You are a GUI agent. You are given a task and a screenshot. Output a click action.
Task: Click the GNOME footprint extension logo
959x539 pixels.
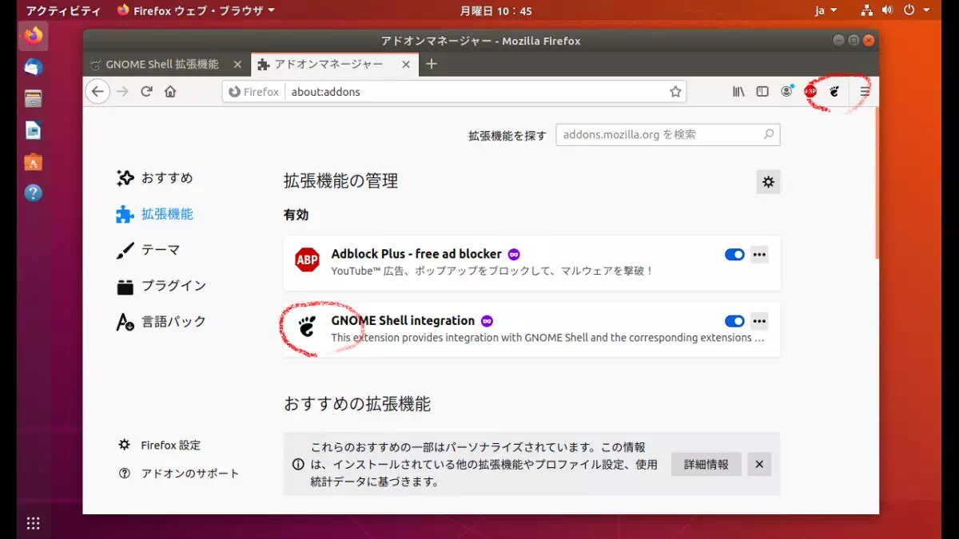[307, 326]
